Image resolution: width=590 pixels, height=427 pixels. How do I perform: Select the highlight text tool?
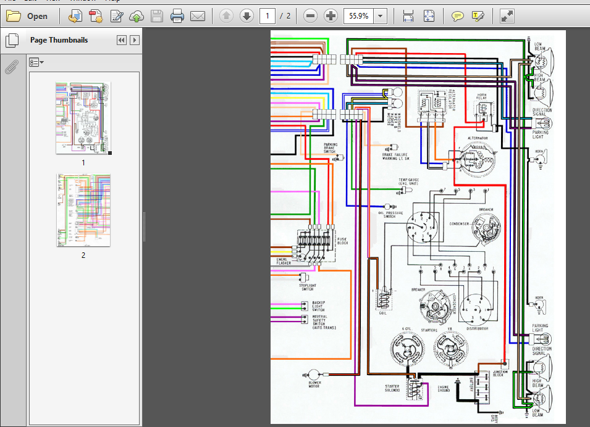[478, 16]
